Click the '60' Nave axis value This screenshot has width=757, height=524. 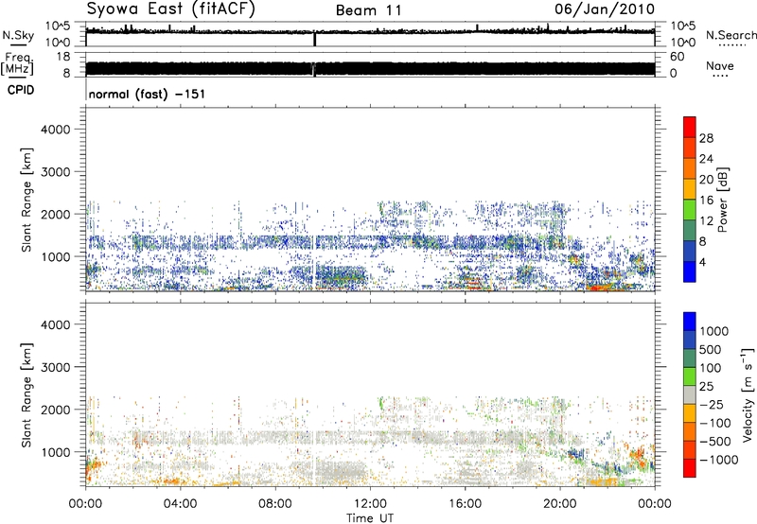coord(677,57)
